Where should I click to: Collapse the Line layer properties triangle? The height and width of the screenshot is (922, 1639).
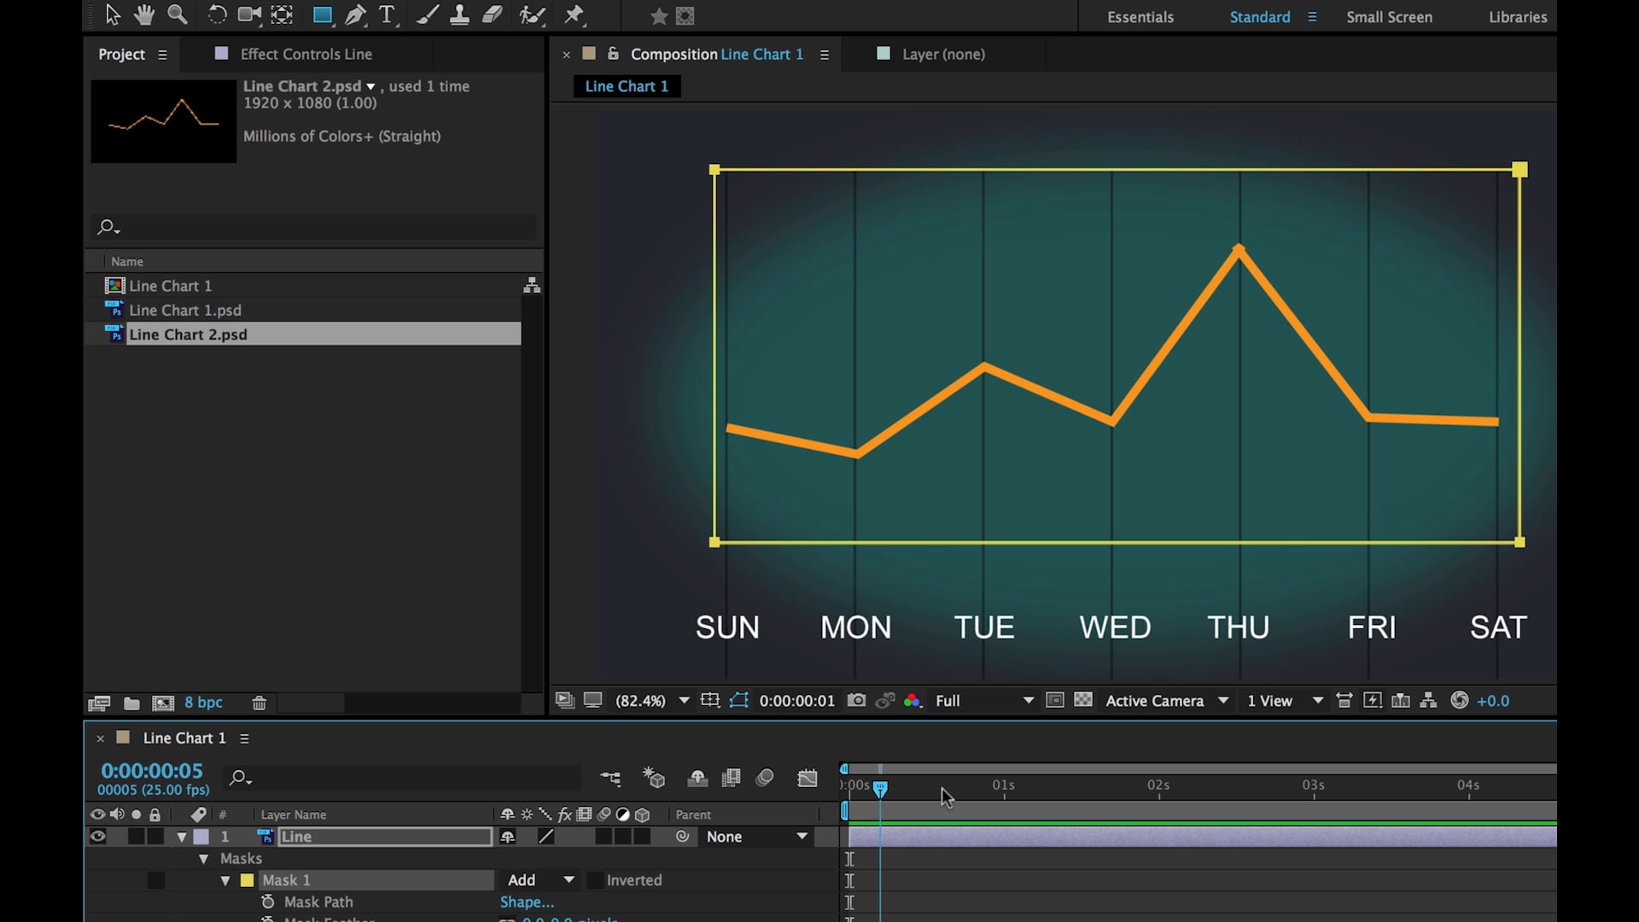coord(182,837)
